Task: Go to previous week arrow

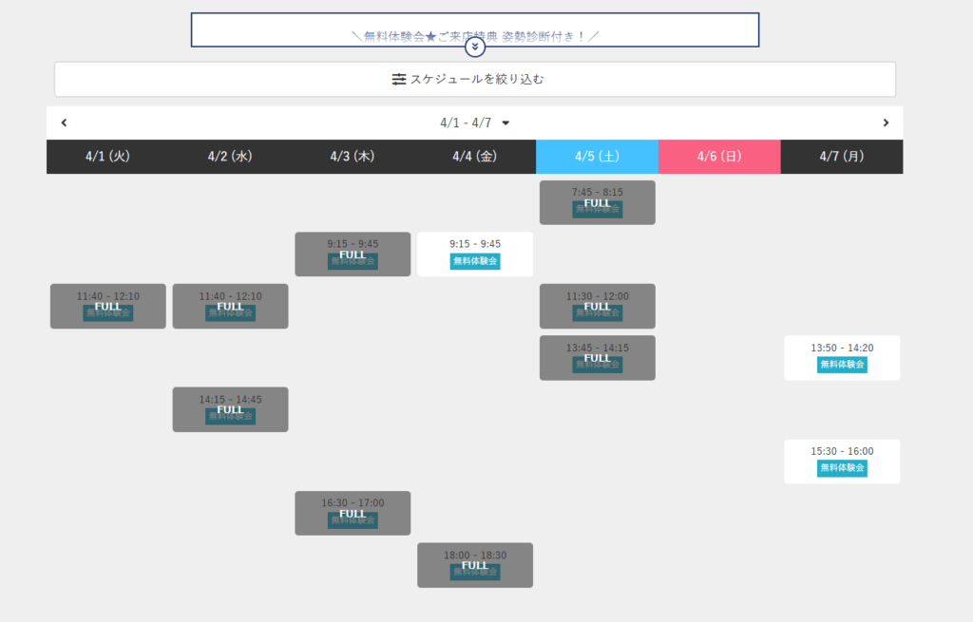Action: coord(64,123)
